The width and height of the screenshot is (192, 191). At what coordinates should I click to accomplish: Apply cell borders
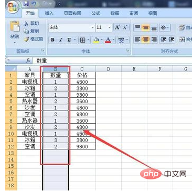(82, 40)
